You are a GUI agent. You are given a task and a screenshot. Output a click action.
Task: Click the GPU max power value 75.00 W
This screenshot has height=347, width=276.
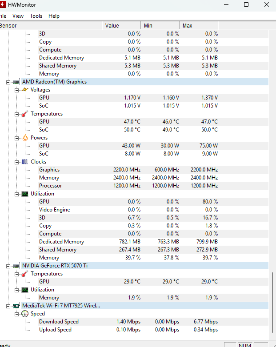pyautogui.click(x=209, y=146)
